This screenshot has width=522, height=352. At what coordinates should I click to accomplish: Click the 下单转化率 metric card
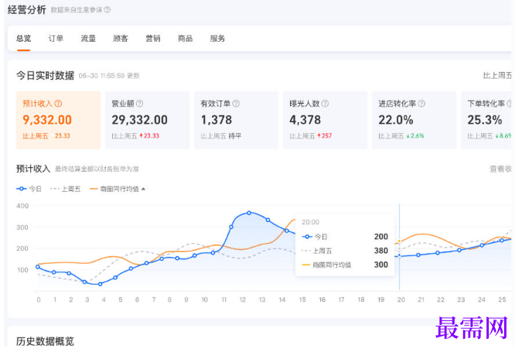point(486,120)
